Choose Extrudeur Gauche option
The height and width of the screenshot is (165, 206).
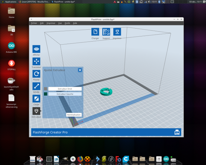65,94
